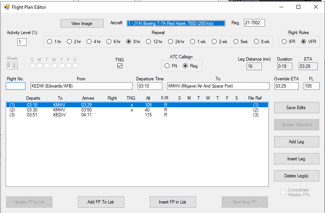
Task: Click the Override ETA field
Action: pos(287,86)
